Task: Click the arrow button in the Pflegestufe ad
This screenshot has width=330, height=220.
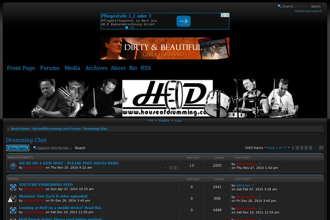Action: [183, 21]
